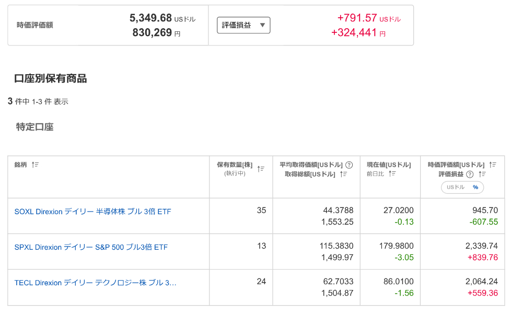Open the 評価損益 dropdown selector

[243, 25]
